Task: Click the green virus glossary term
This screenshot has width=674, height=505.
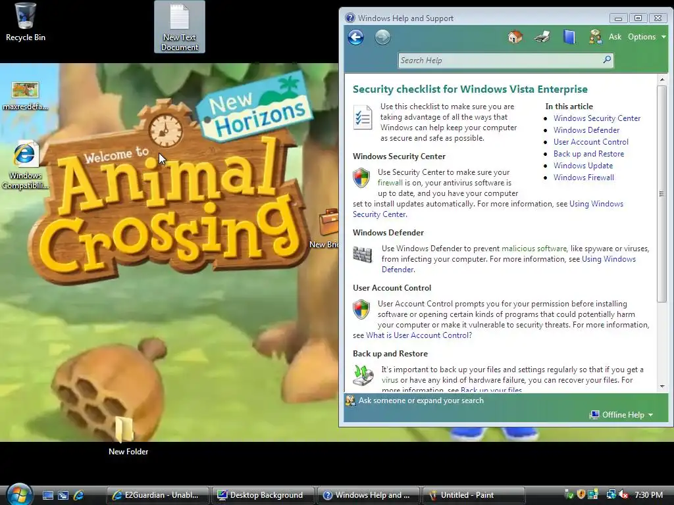Action: (x=390, y=380)
